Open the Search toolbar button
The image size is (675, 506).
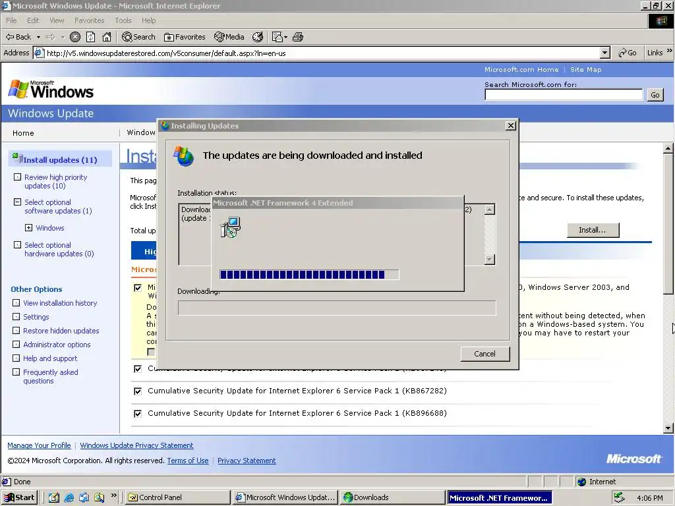[138, 37]
